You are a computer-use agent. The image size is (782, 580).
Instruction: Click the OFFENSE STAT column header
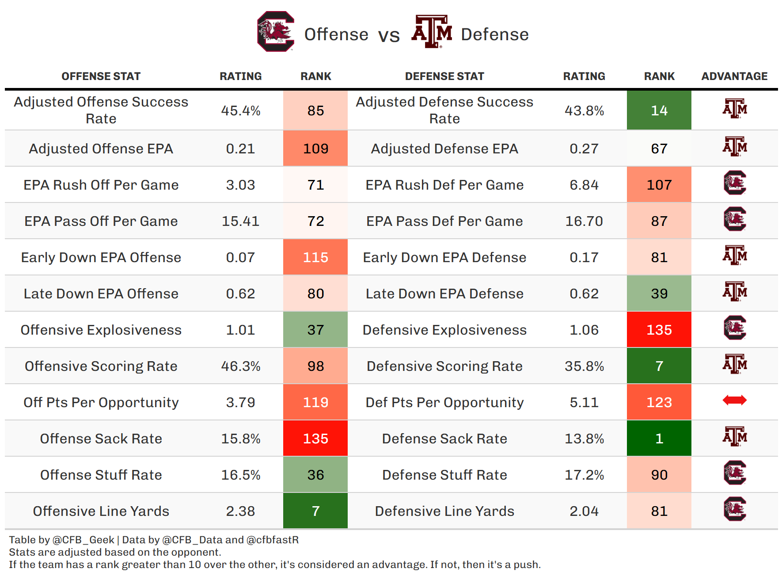101,76
